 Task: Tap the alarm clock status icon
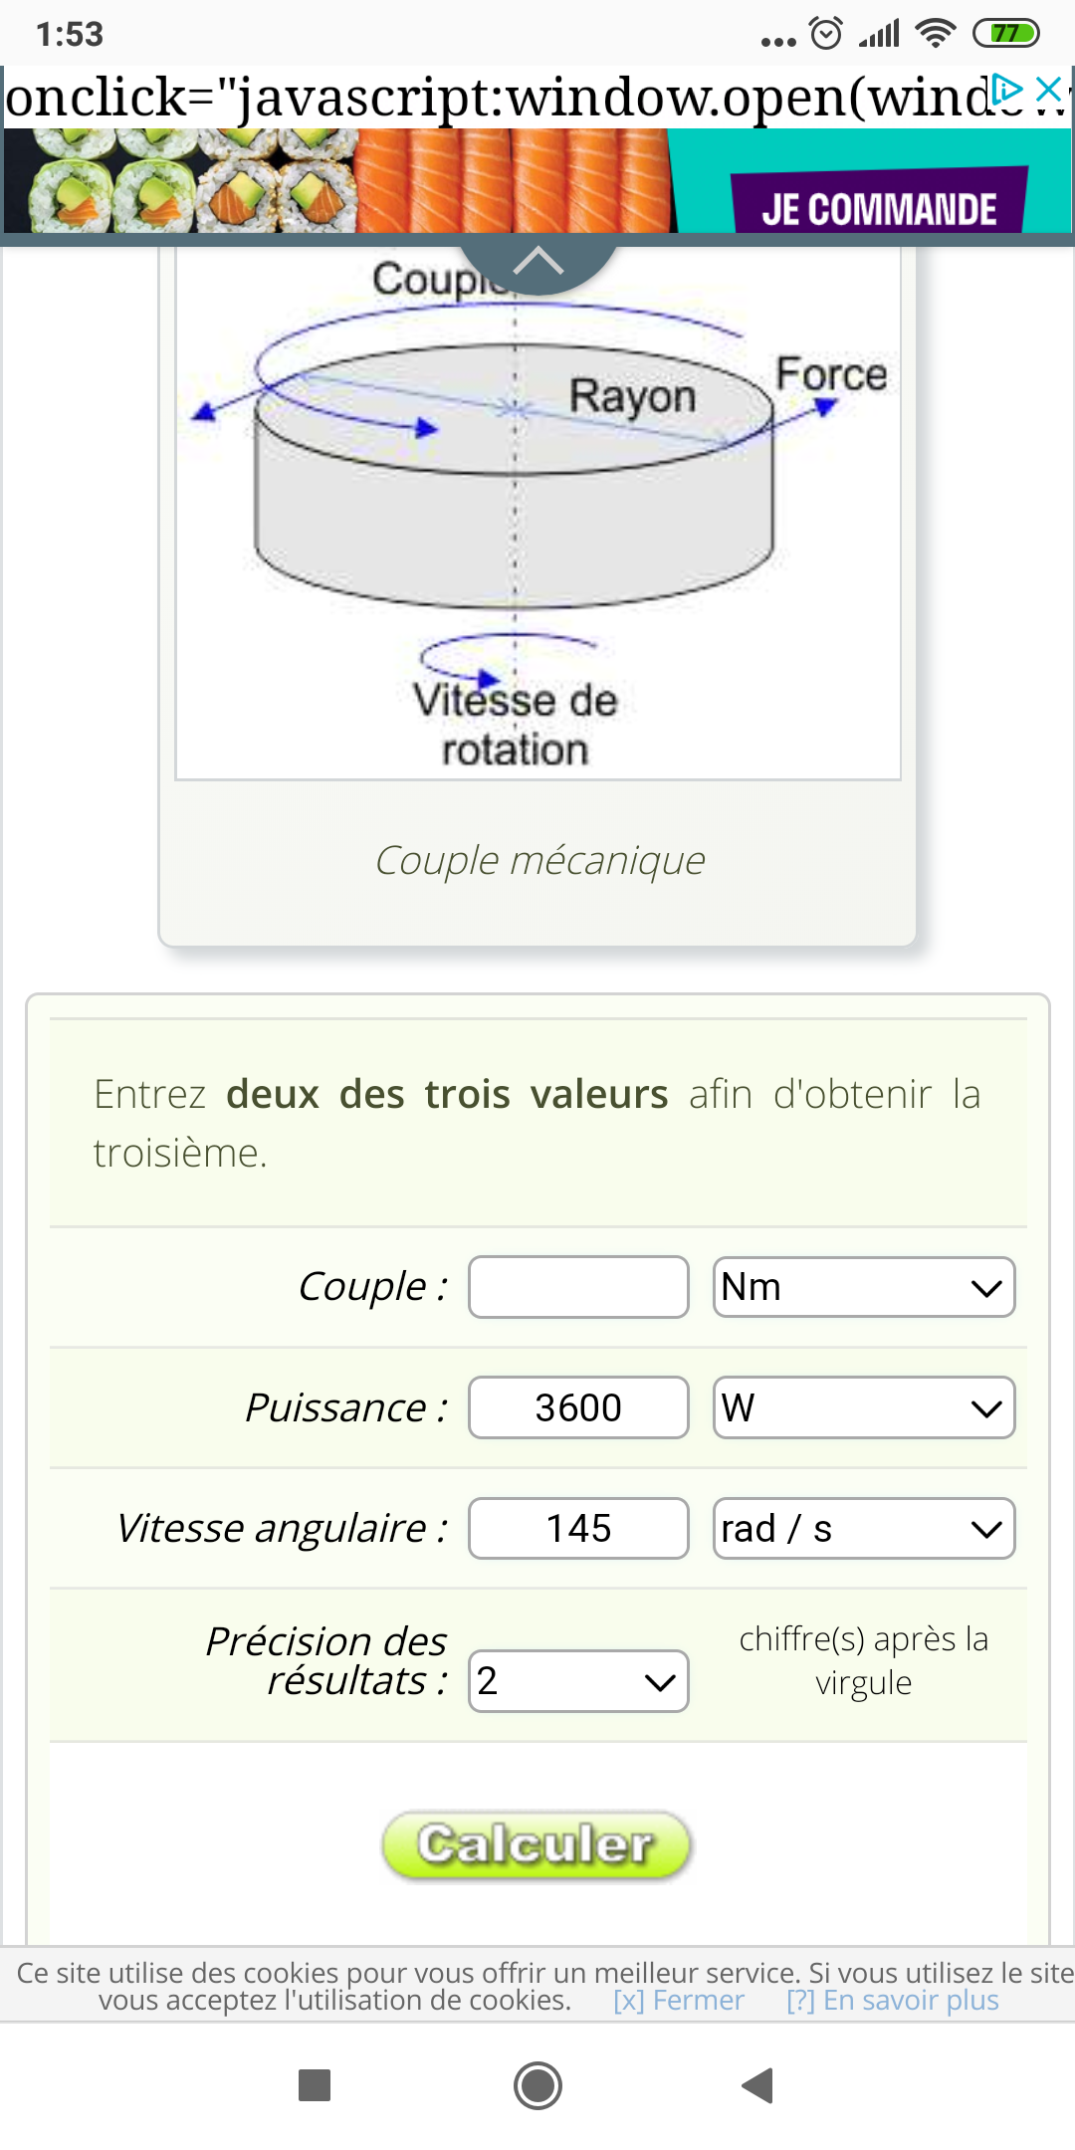(x=826, y=34)
